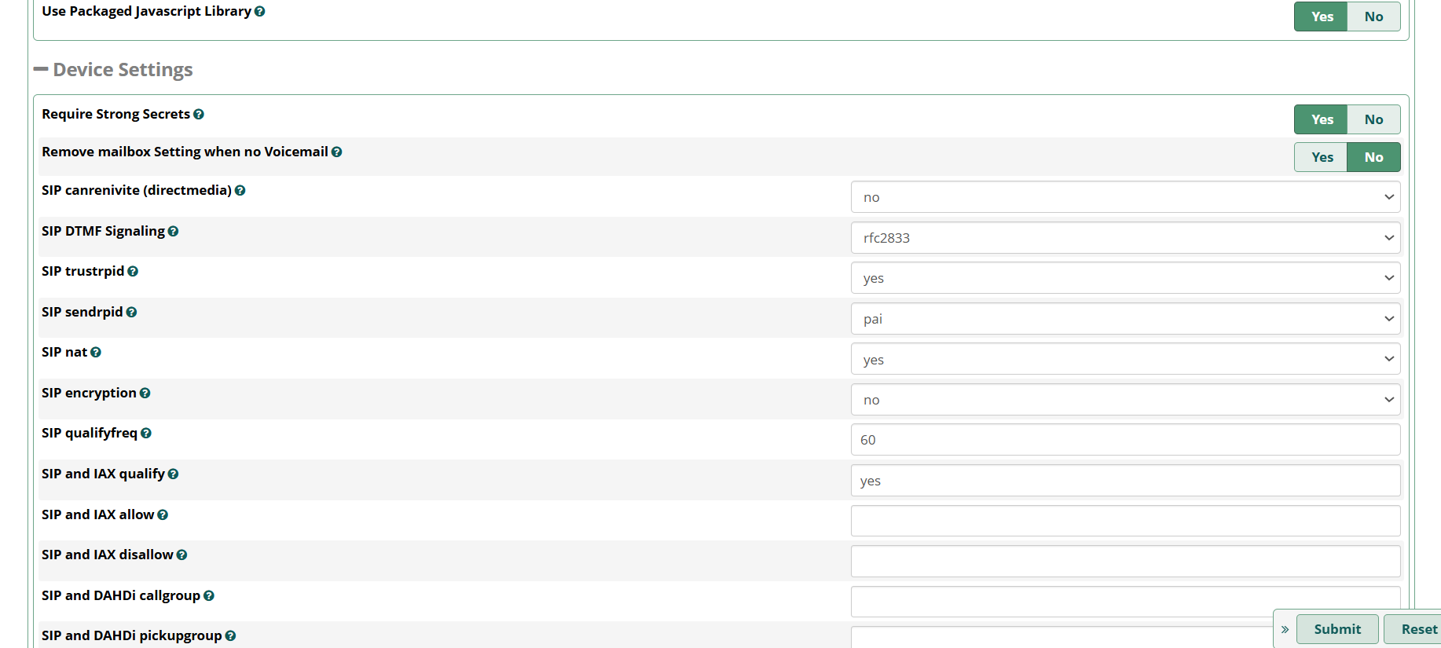Set Use Packaged Javascript Library to Yes
This screenshot has width=1441, height=648.
tap(1322, 16)
